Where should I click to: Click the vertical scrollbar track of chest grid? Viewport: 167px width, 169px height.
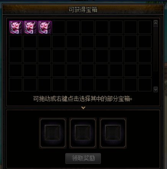156,49
